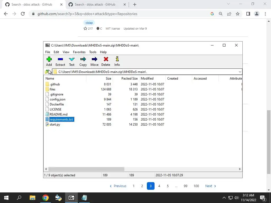Screen dimensions: 271x203
Task: Click the Move toolbar icon
Action: tap(94, 59)
